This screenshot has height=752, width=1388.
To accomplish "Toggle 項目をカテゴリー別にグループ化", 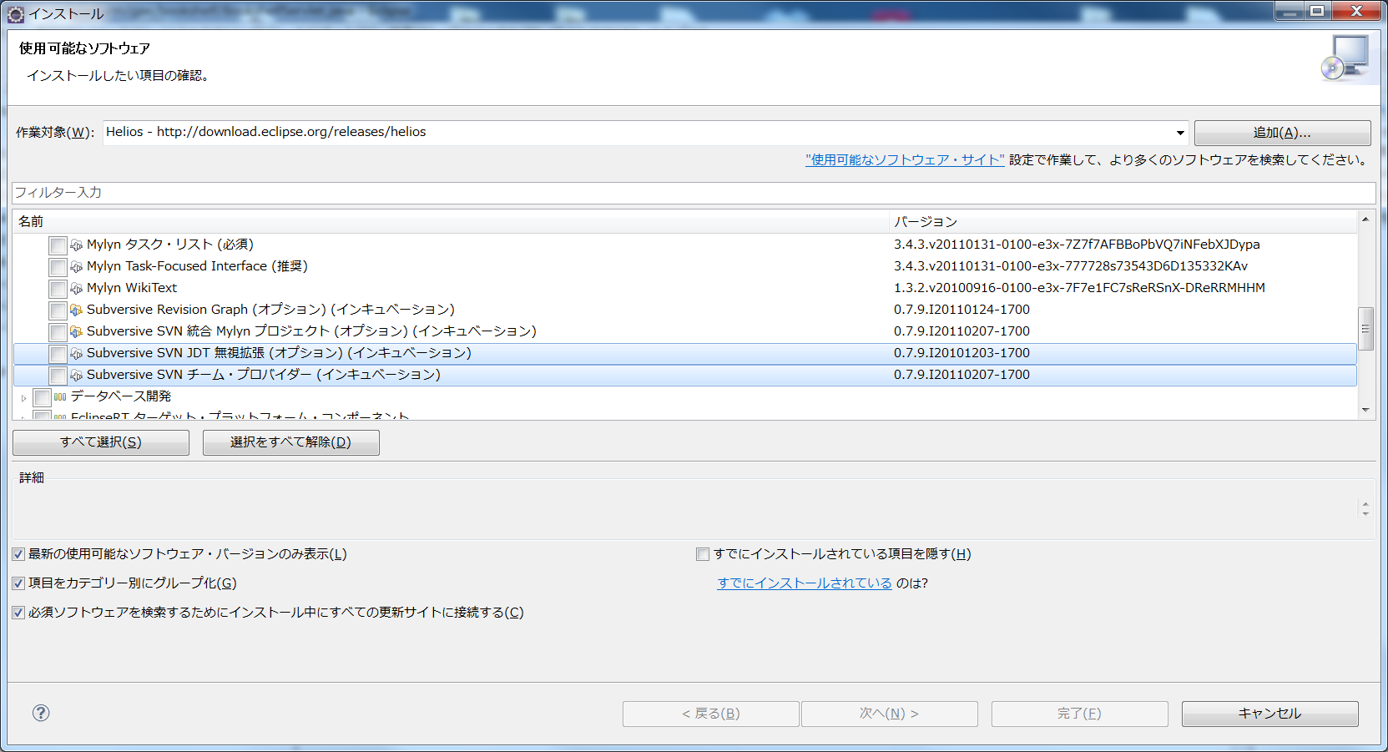I will [x=18, y=583].
